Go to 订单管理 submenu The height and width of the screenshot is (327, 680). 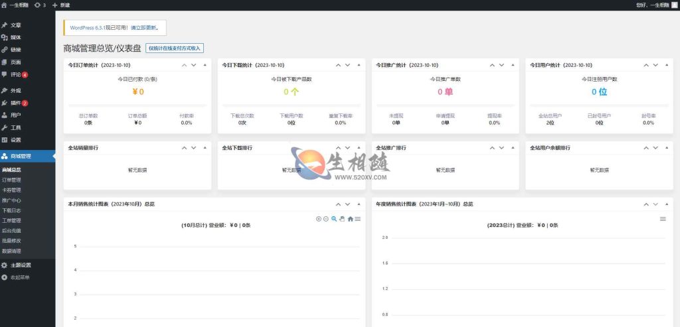point(11,180)
